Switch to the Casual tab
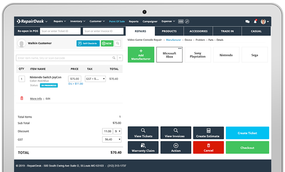This screenshot has height=172, width=285. [256, 31]
